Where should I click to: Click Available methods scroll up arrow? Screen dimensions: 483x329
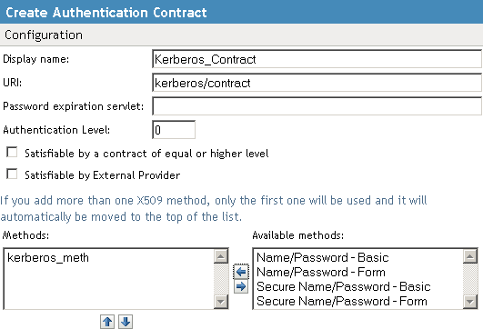tap(470, 256)
